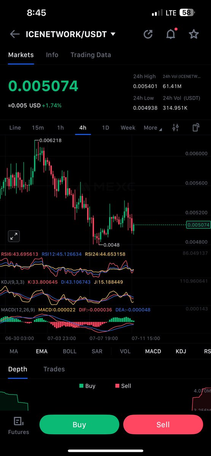This screenshot has width=211, height=456.
Task: Tap the DIF:-0.000036 readout
Action: (96, 310)
